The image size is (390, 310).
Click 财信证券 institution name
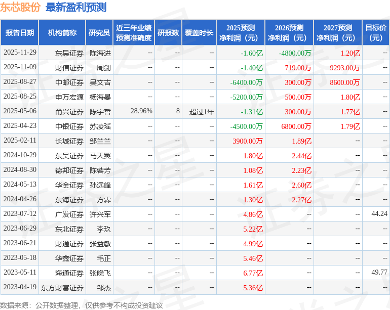coord(69,68)
